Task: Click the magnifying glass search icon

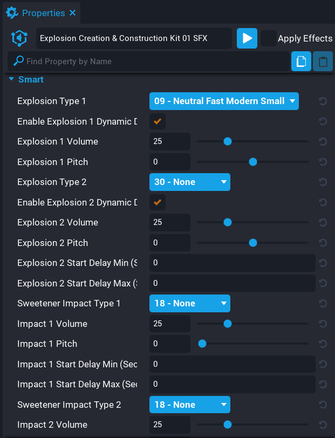Action: [x=18, y=61]
